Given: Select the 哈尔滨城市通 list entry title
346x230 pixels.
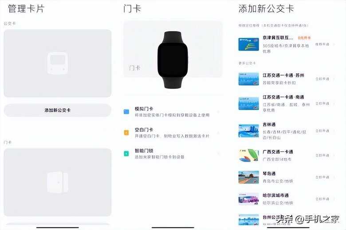Looking at the screenshot, I should pos(275,195).
